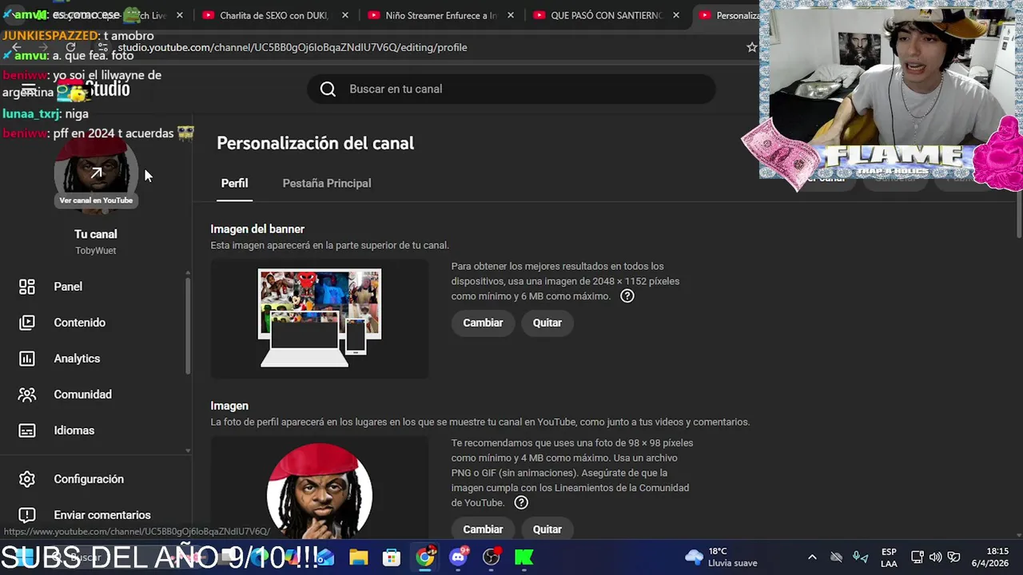Image resolution: width=1023 pixels, height=575 pixels.
Task: Open the Comunidad people icon
Action: coord(27,395)
